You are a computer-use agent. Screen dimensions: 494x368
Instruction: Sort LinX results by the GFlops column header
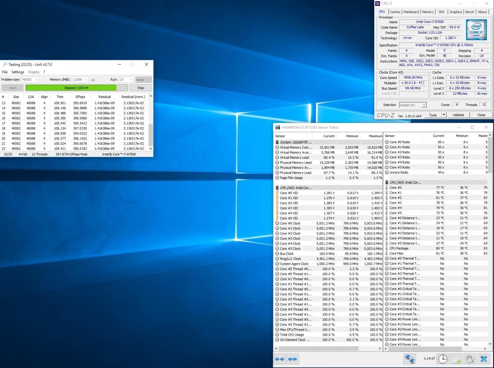click(80, 97)
